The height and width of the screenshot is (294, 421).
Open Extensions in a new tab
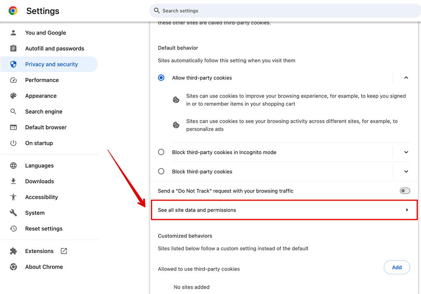pyautogui.click(x=64, y=250)
